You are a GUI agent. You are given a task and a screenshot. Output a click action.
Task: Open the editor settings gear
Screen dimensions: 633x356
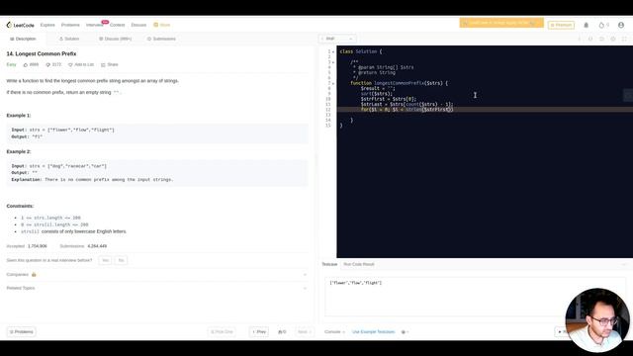click(x=613, y=39)
